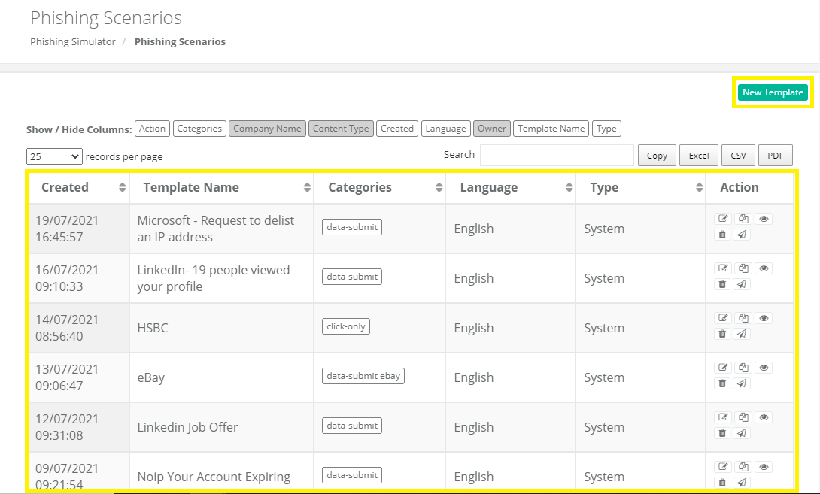Screen dimensions: 820x494
Task: Sort by Template Name using header arrows
Action: tap(307, 188)
